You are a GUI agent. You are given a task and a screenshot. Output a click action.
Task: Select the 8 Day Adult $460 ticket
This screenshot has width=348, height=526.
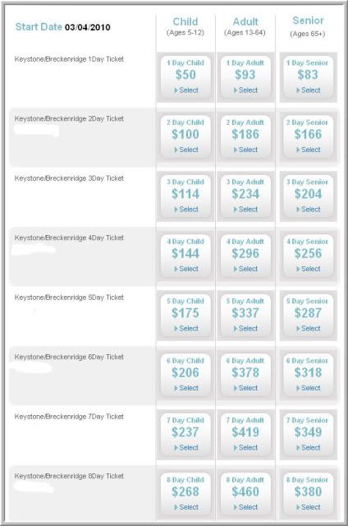[245, 494]
